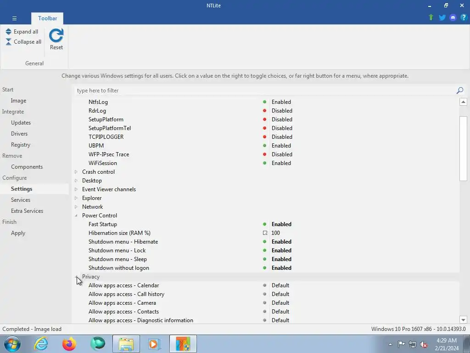Click the vertical scrollbar thumb
Image resolution: width=470 pixels, height=353 pixels.
click(463, 148)
